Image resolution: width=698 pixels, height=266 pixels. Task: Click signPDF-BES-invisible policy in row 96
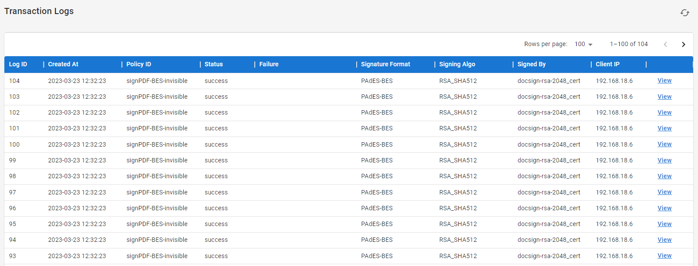click(x=157, y=208)
